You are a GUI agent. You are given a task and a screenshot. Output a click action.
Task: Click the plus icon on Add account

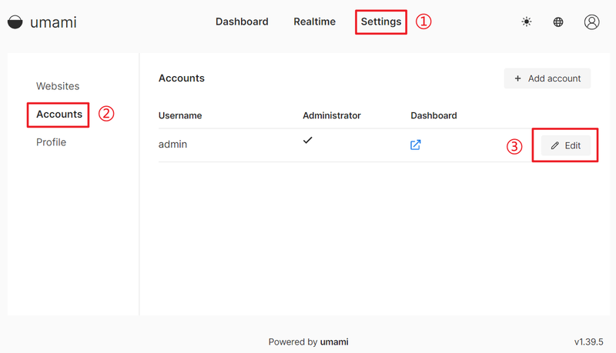point(517,78)
